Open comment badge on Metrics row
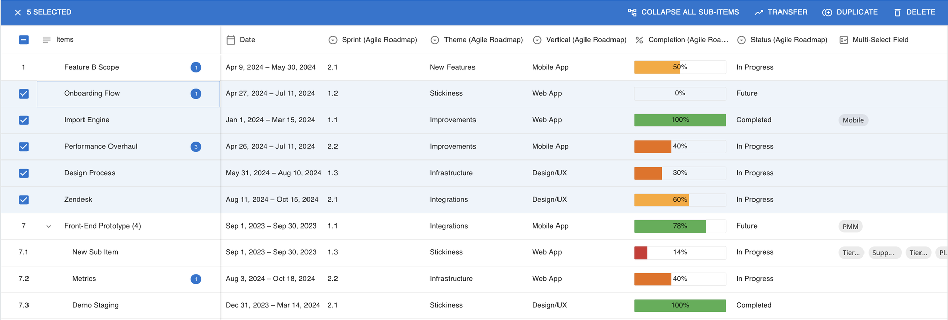The image size is (948, 320). pyautogui.click(x=196, y=279)
